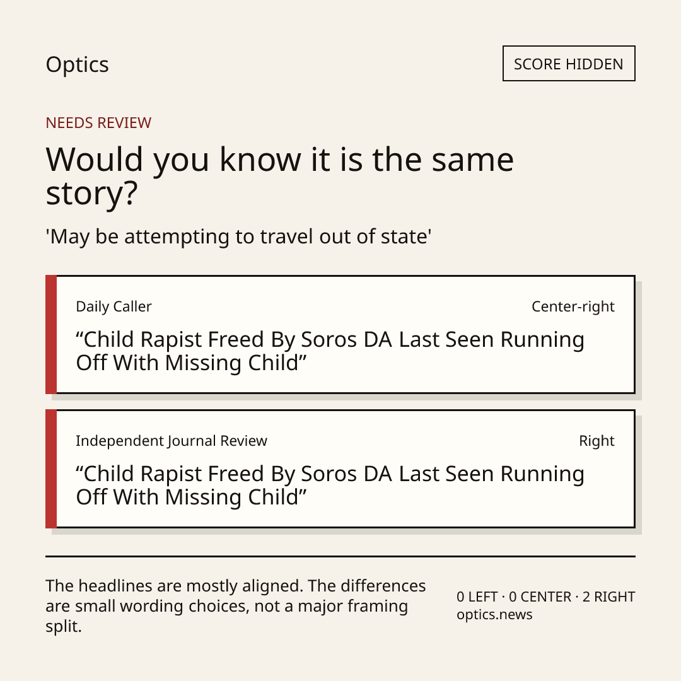
Task: Click the 0 LEFT count
Action: coord(477,597)
